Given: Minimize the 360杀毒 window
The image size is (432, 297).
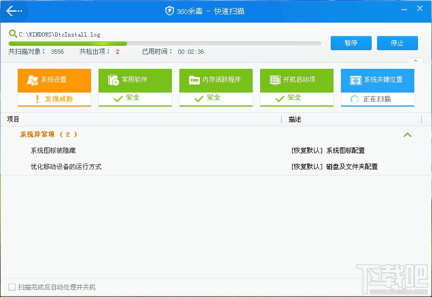Looking at the screenshot, I should 404,9.
